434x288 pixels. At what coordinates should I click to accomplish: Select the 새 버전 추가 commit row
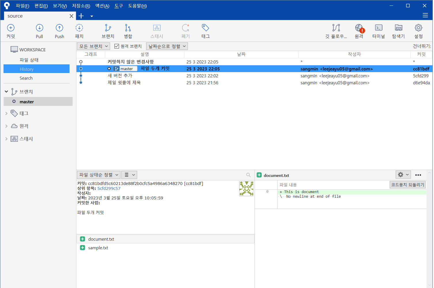point(254,76)
